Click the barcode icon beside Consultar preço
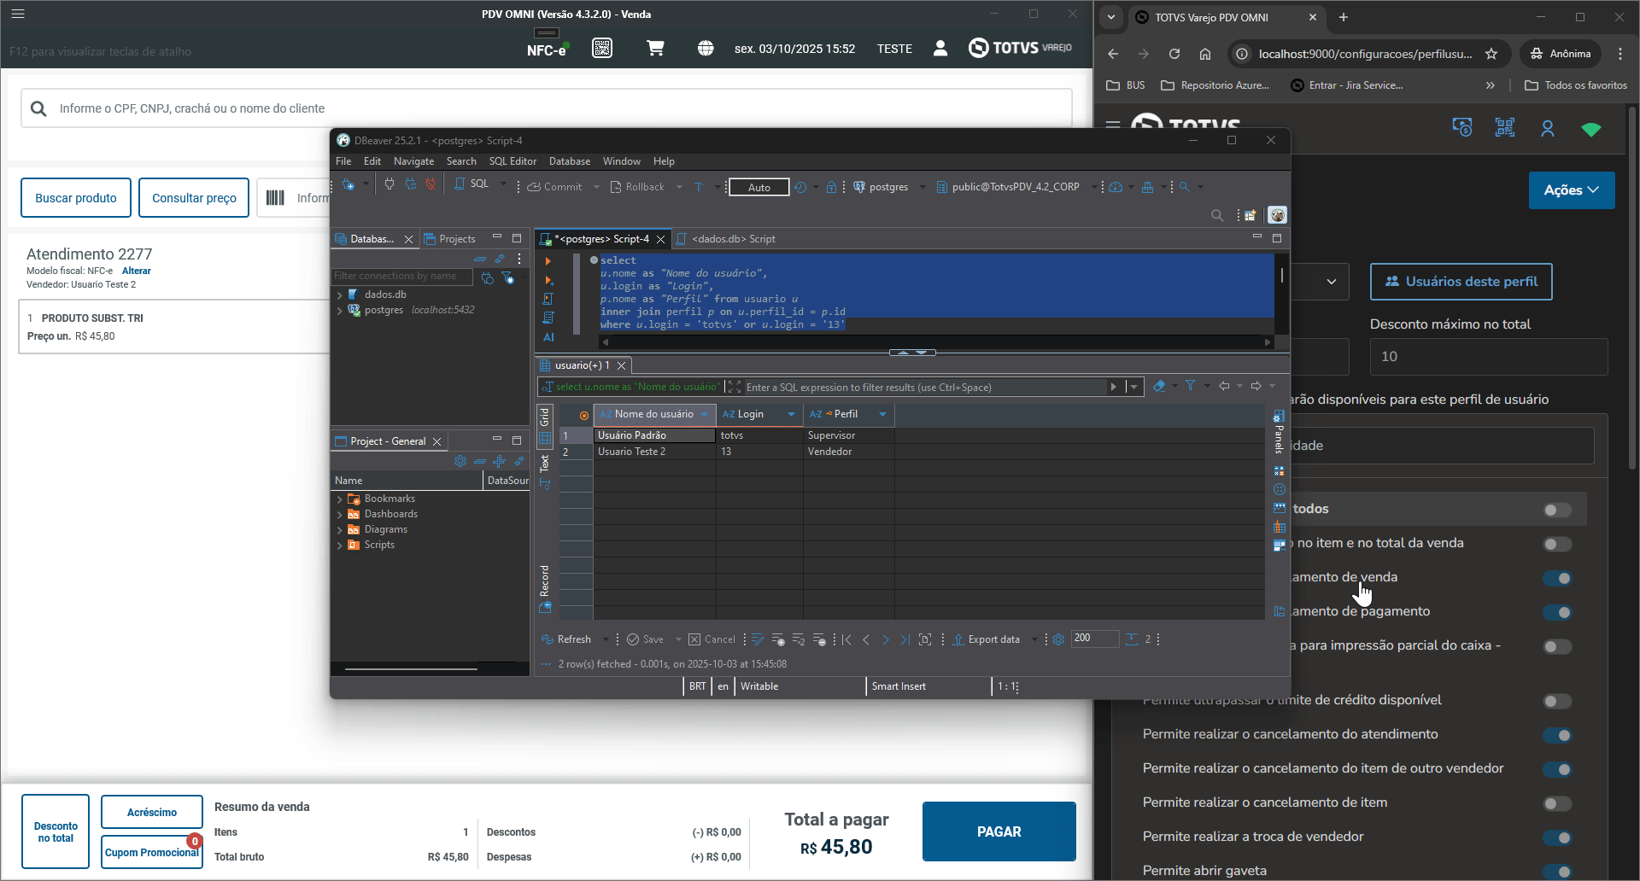This screenshot has height=881, width=1640. pos(275,198)
